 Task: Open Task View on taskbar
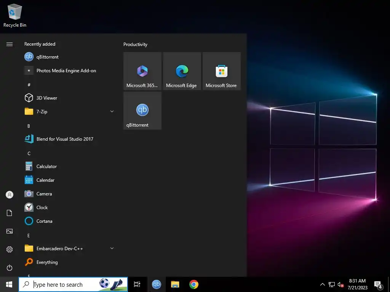tap(137, 284)
